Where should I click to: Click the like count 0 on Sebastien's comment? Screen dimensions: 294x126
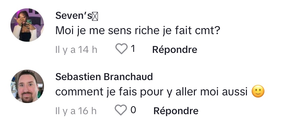(133, 110)
